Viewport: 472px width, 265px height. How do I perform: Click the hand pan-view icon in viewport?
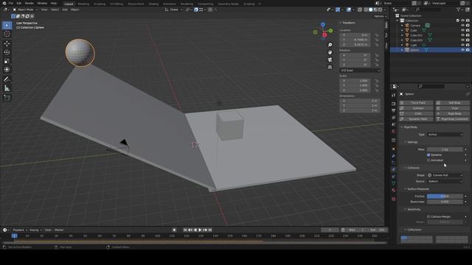[330, 52]
